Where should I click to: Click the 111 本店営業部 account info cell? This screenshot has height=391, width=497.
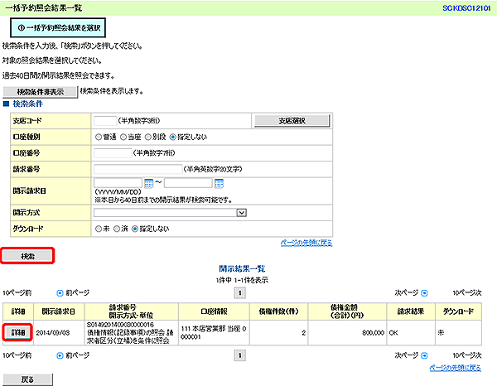(214, 333)
